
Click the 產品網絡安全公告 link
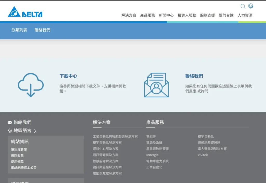[24, 168]
